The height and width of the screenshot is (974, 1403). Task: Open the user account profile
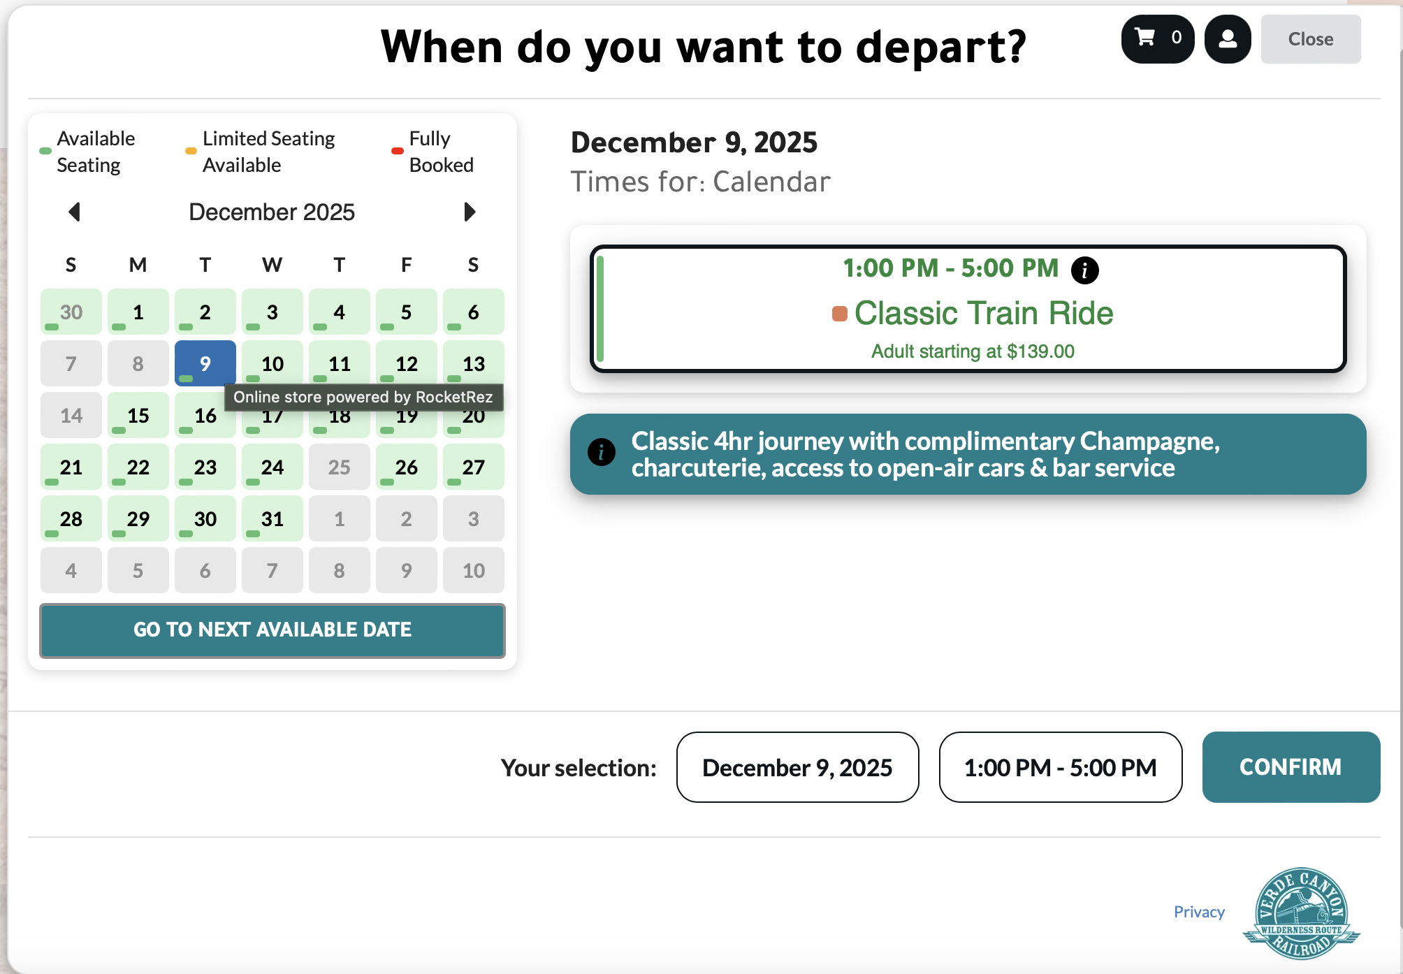[x=1228, y=39]
